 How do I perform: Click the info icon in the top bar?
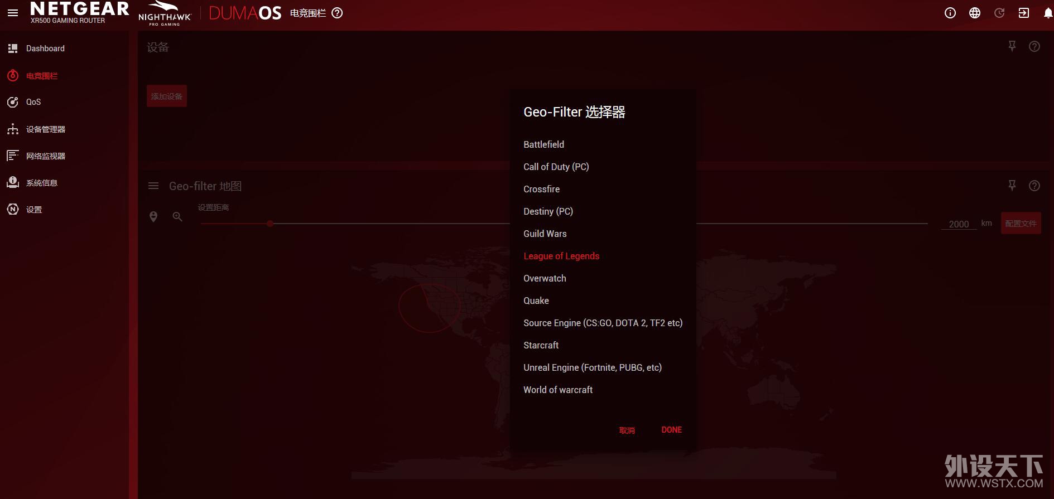tap(950, 13)
